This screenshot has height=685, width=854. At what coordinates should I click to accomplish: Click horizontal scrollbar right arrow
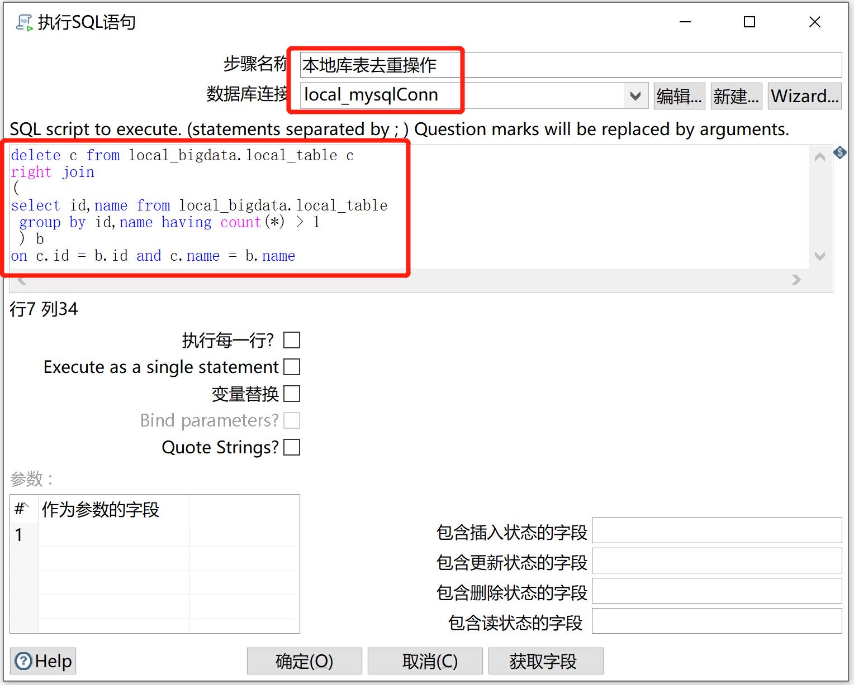click(796, 280)
